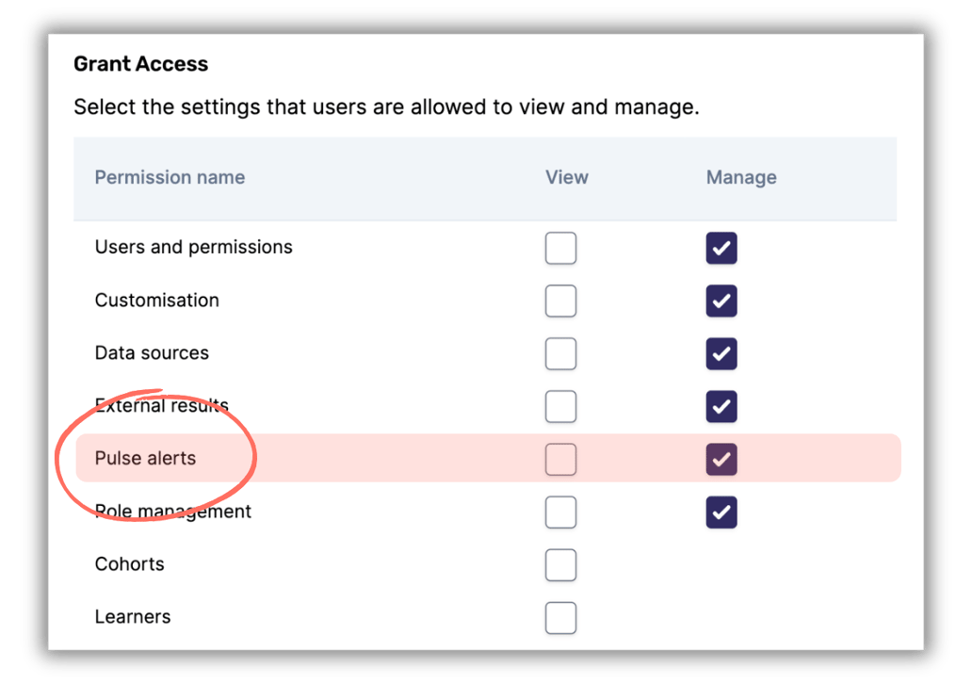
Task: Toggle off Manage for Role management
Action: (721, 512)
